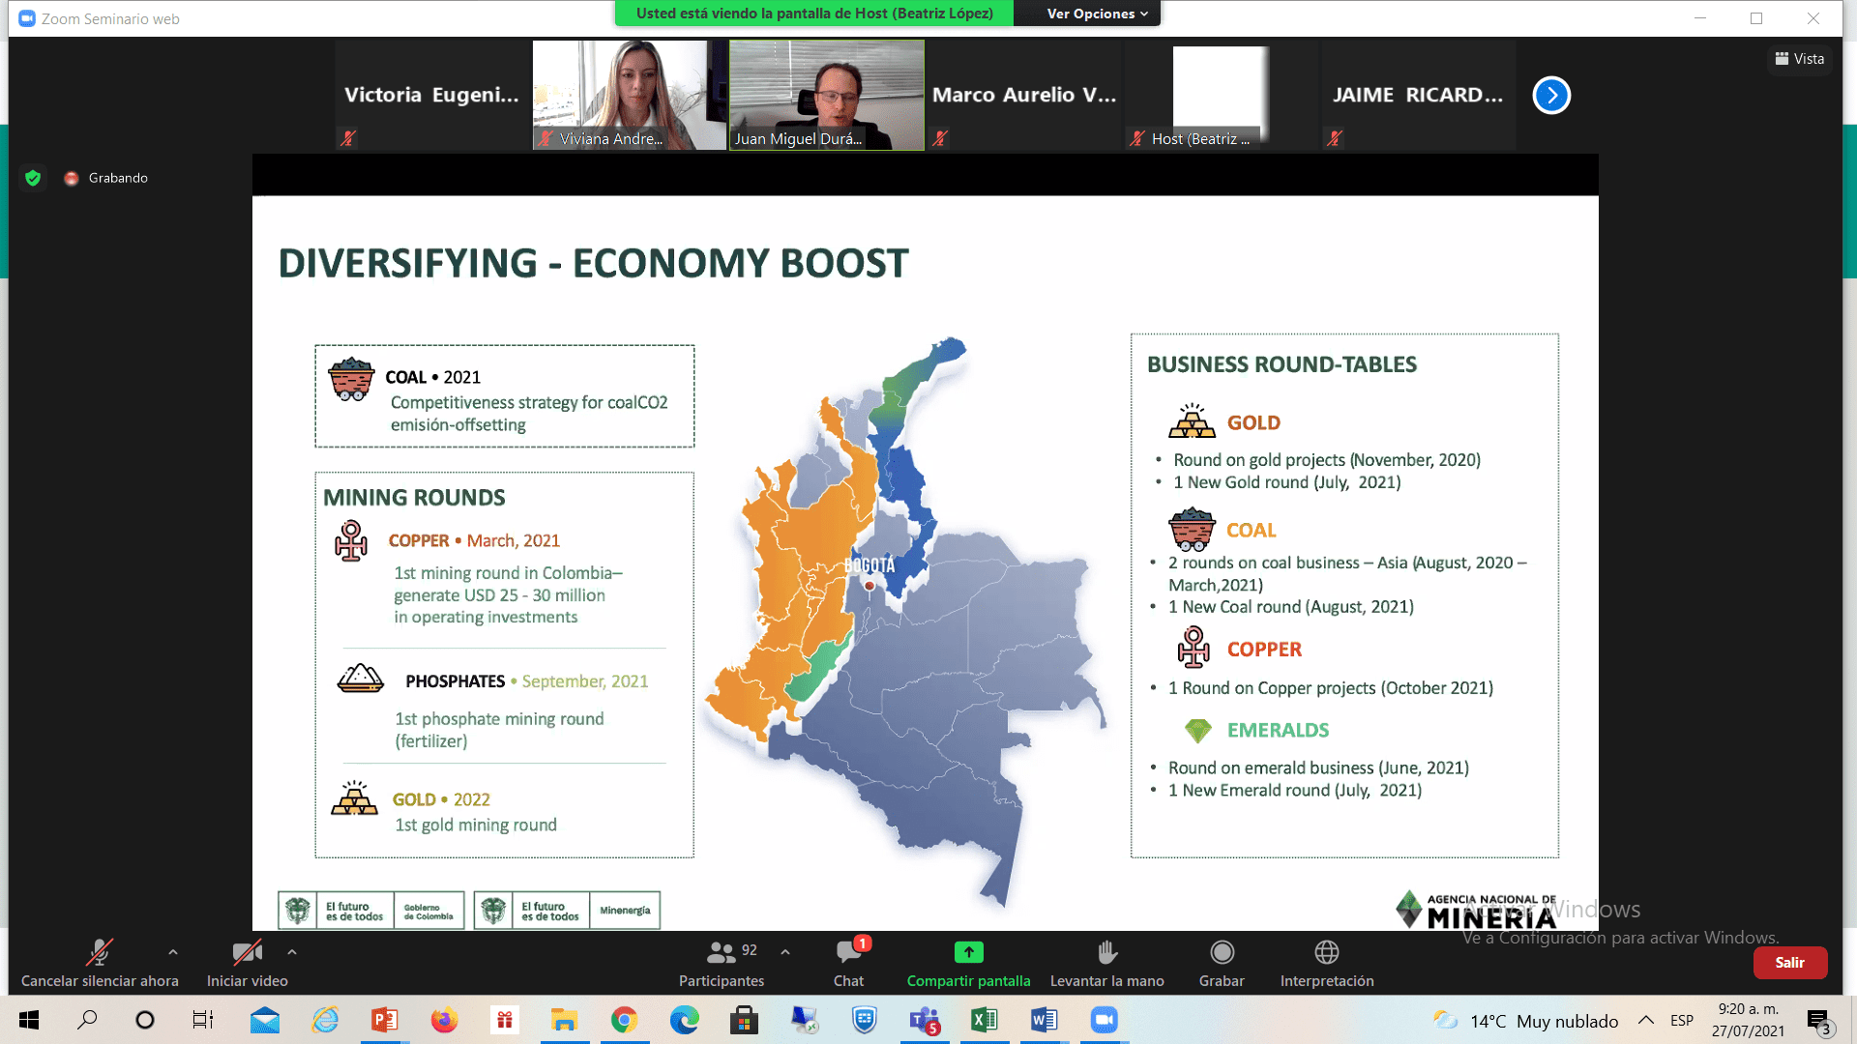Click the Grabando recording indicator
Image resolution: width=1857 pixels, height=1044 pixels.
coord(106,178)
